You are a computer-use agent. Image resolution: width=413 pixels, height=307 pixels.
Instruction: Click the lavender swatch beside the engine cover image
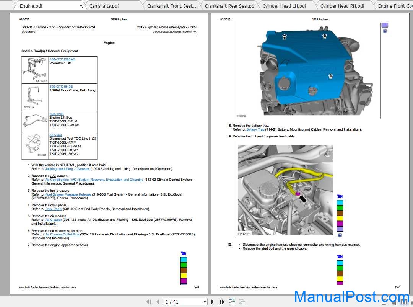tap(385, 25)
